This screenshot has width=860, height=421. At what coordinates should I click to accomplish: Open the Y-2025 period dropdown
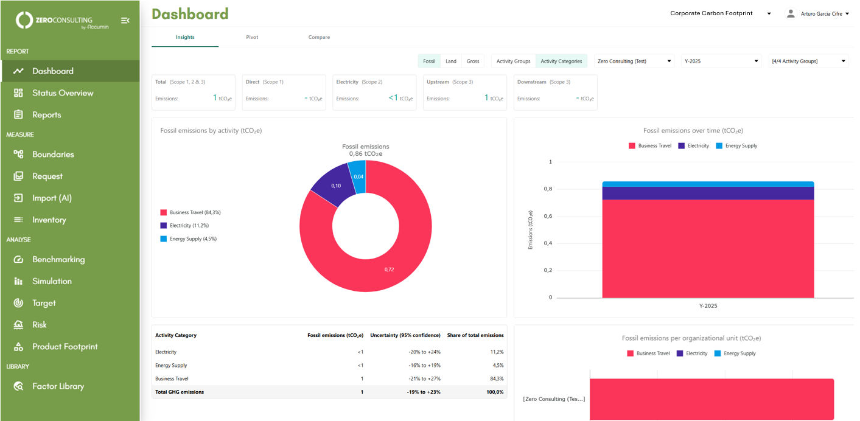(x=721, y=61)
